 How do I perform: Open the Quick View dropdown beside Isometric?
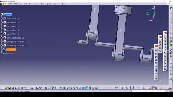(88, 89)
